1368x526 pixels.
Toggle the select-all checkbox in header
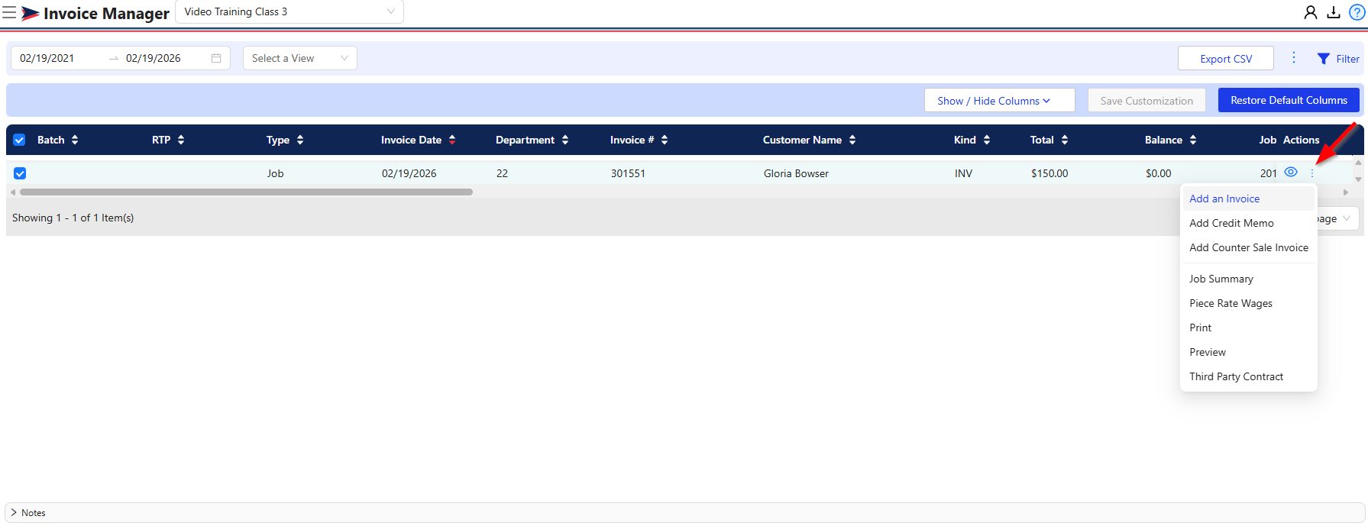tap(20, 140)
